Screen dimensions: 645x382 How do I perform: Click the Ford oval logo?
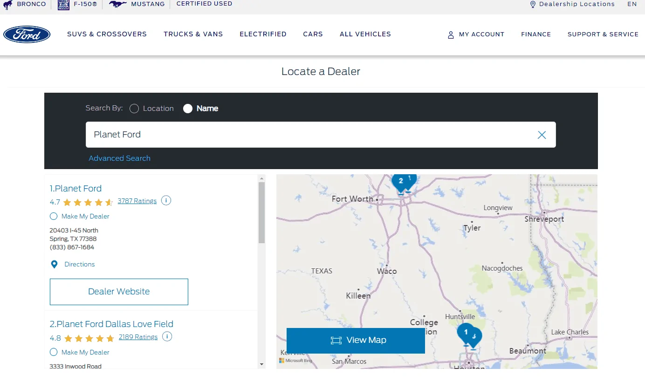point(27,34)
